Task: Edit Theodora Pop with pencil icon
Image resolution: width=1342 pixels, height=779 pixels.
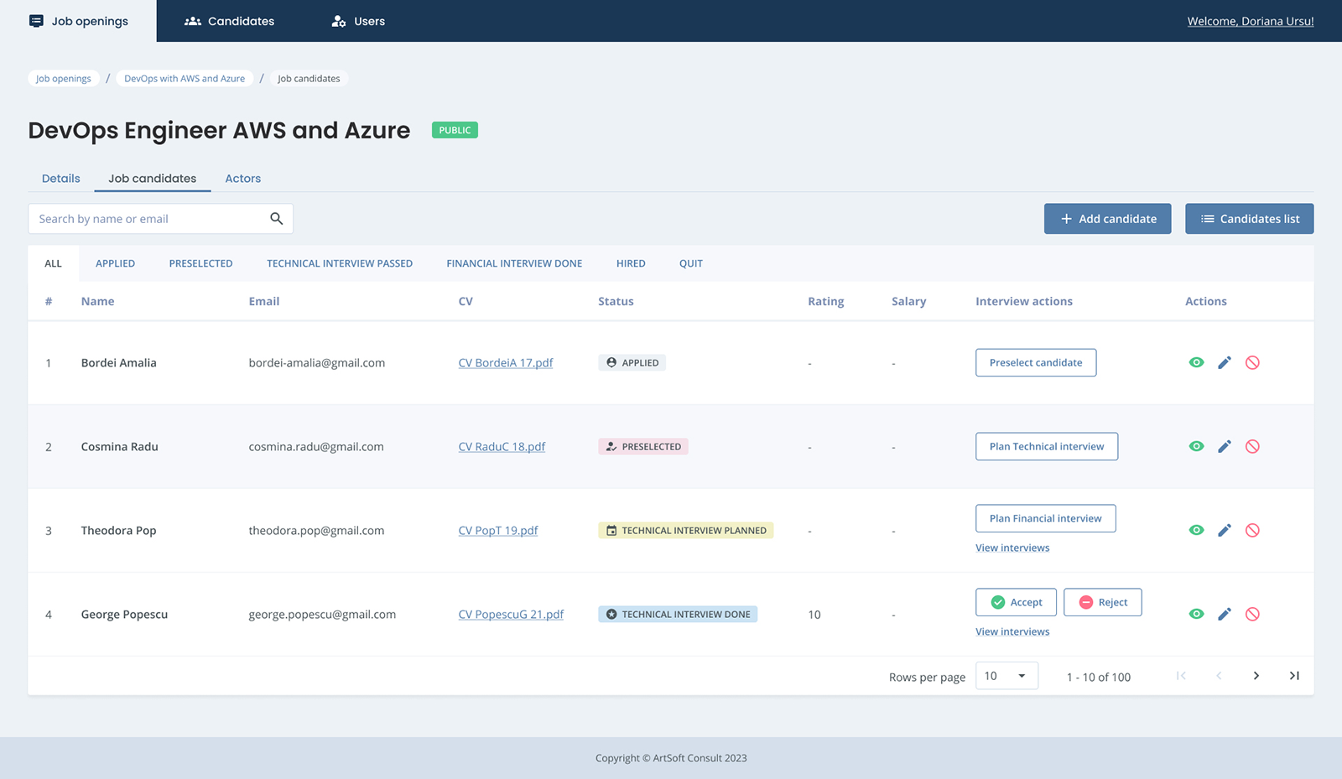Action: click(1225, 530)
